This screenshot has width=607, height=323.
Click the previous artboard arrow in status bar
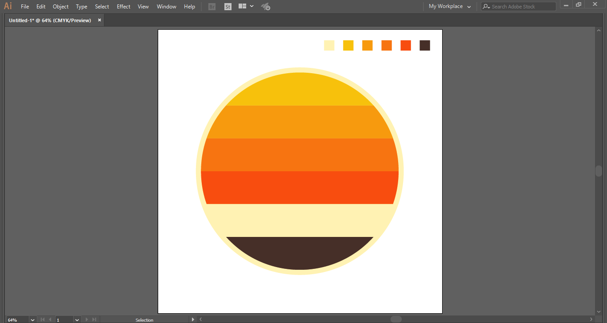[50, 319]
